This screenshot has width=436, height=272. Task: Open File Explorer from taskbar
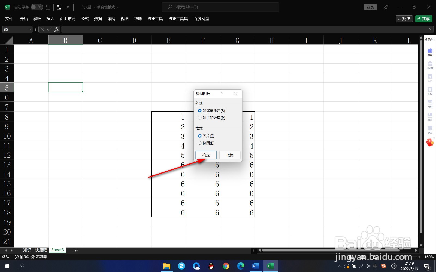(166, 266)
